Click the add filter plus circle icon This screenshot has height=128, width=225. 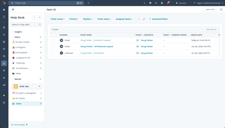(139, 19)
